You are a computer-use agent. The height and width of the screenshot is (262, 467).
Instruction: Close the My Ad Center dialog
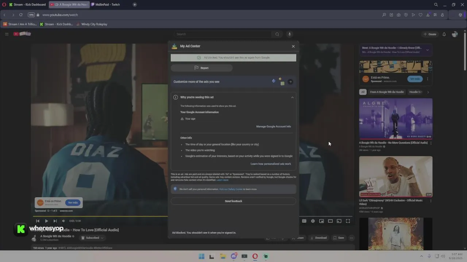point(293,46)
